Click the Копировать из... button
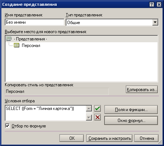Image resolution: width=164 pixels, height=146 pixels. pyautogui.click(x=142, y=90)
